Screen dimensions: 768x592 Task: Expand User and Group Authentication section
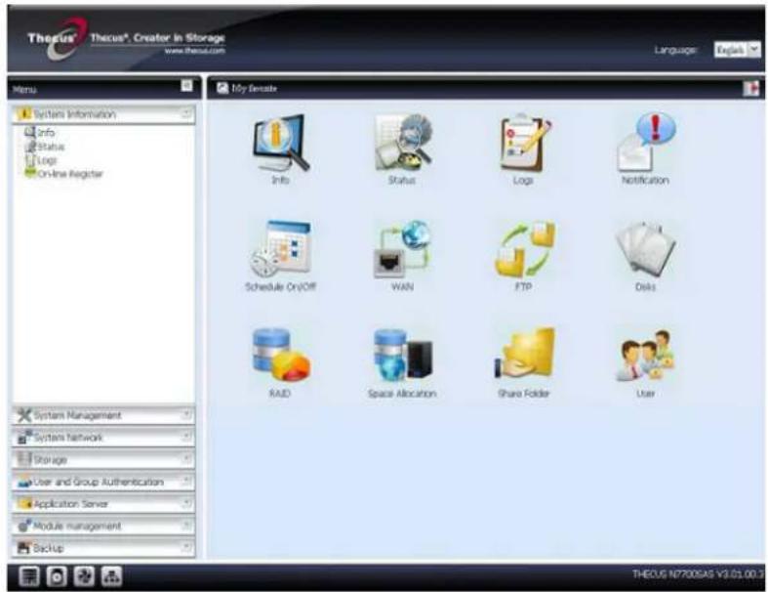pos(103,483)
